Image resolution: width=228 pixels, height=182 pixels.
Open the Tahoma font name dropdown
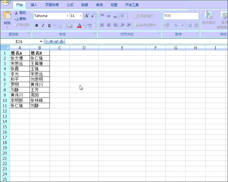pos(68,16)
